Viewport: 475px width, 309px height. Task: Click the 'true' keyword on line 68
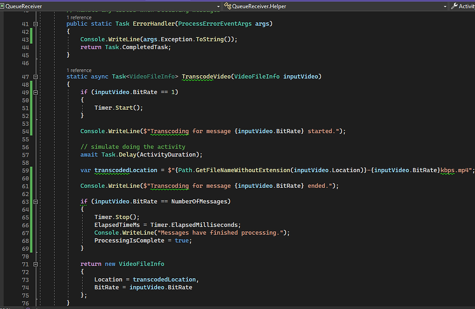(x=181, y=241)
